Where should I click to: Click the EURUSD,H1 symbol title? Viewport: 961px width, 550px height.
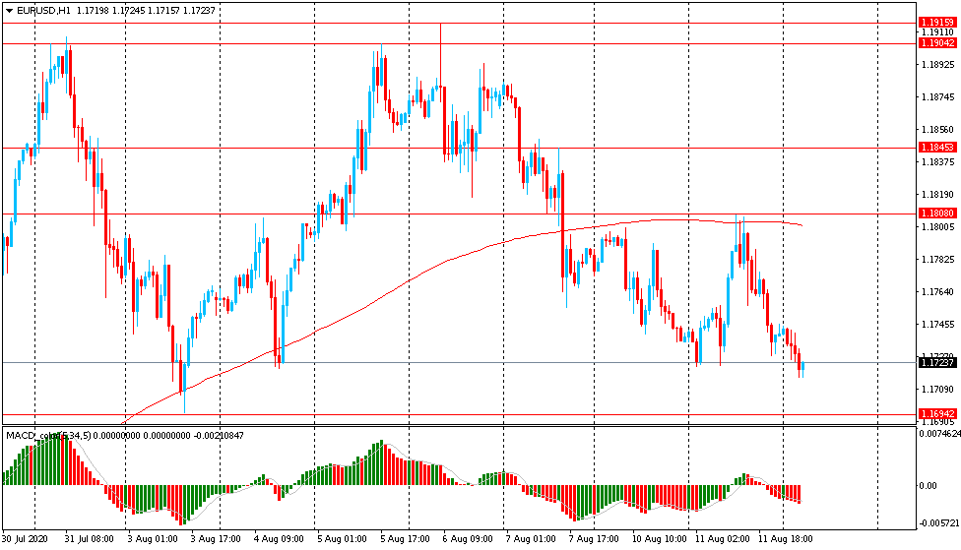tap(44, 11)
